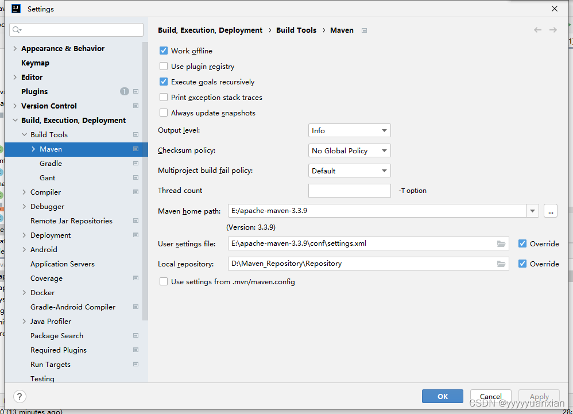This screenshot has height=414, width=573.
Task: Check Always update snapshots option
Action: coord(164,113)
